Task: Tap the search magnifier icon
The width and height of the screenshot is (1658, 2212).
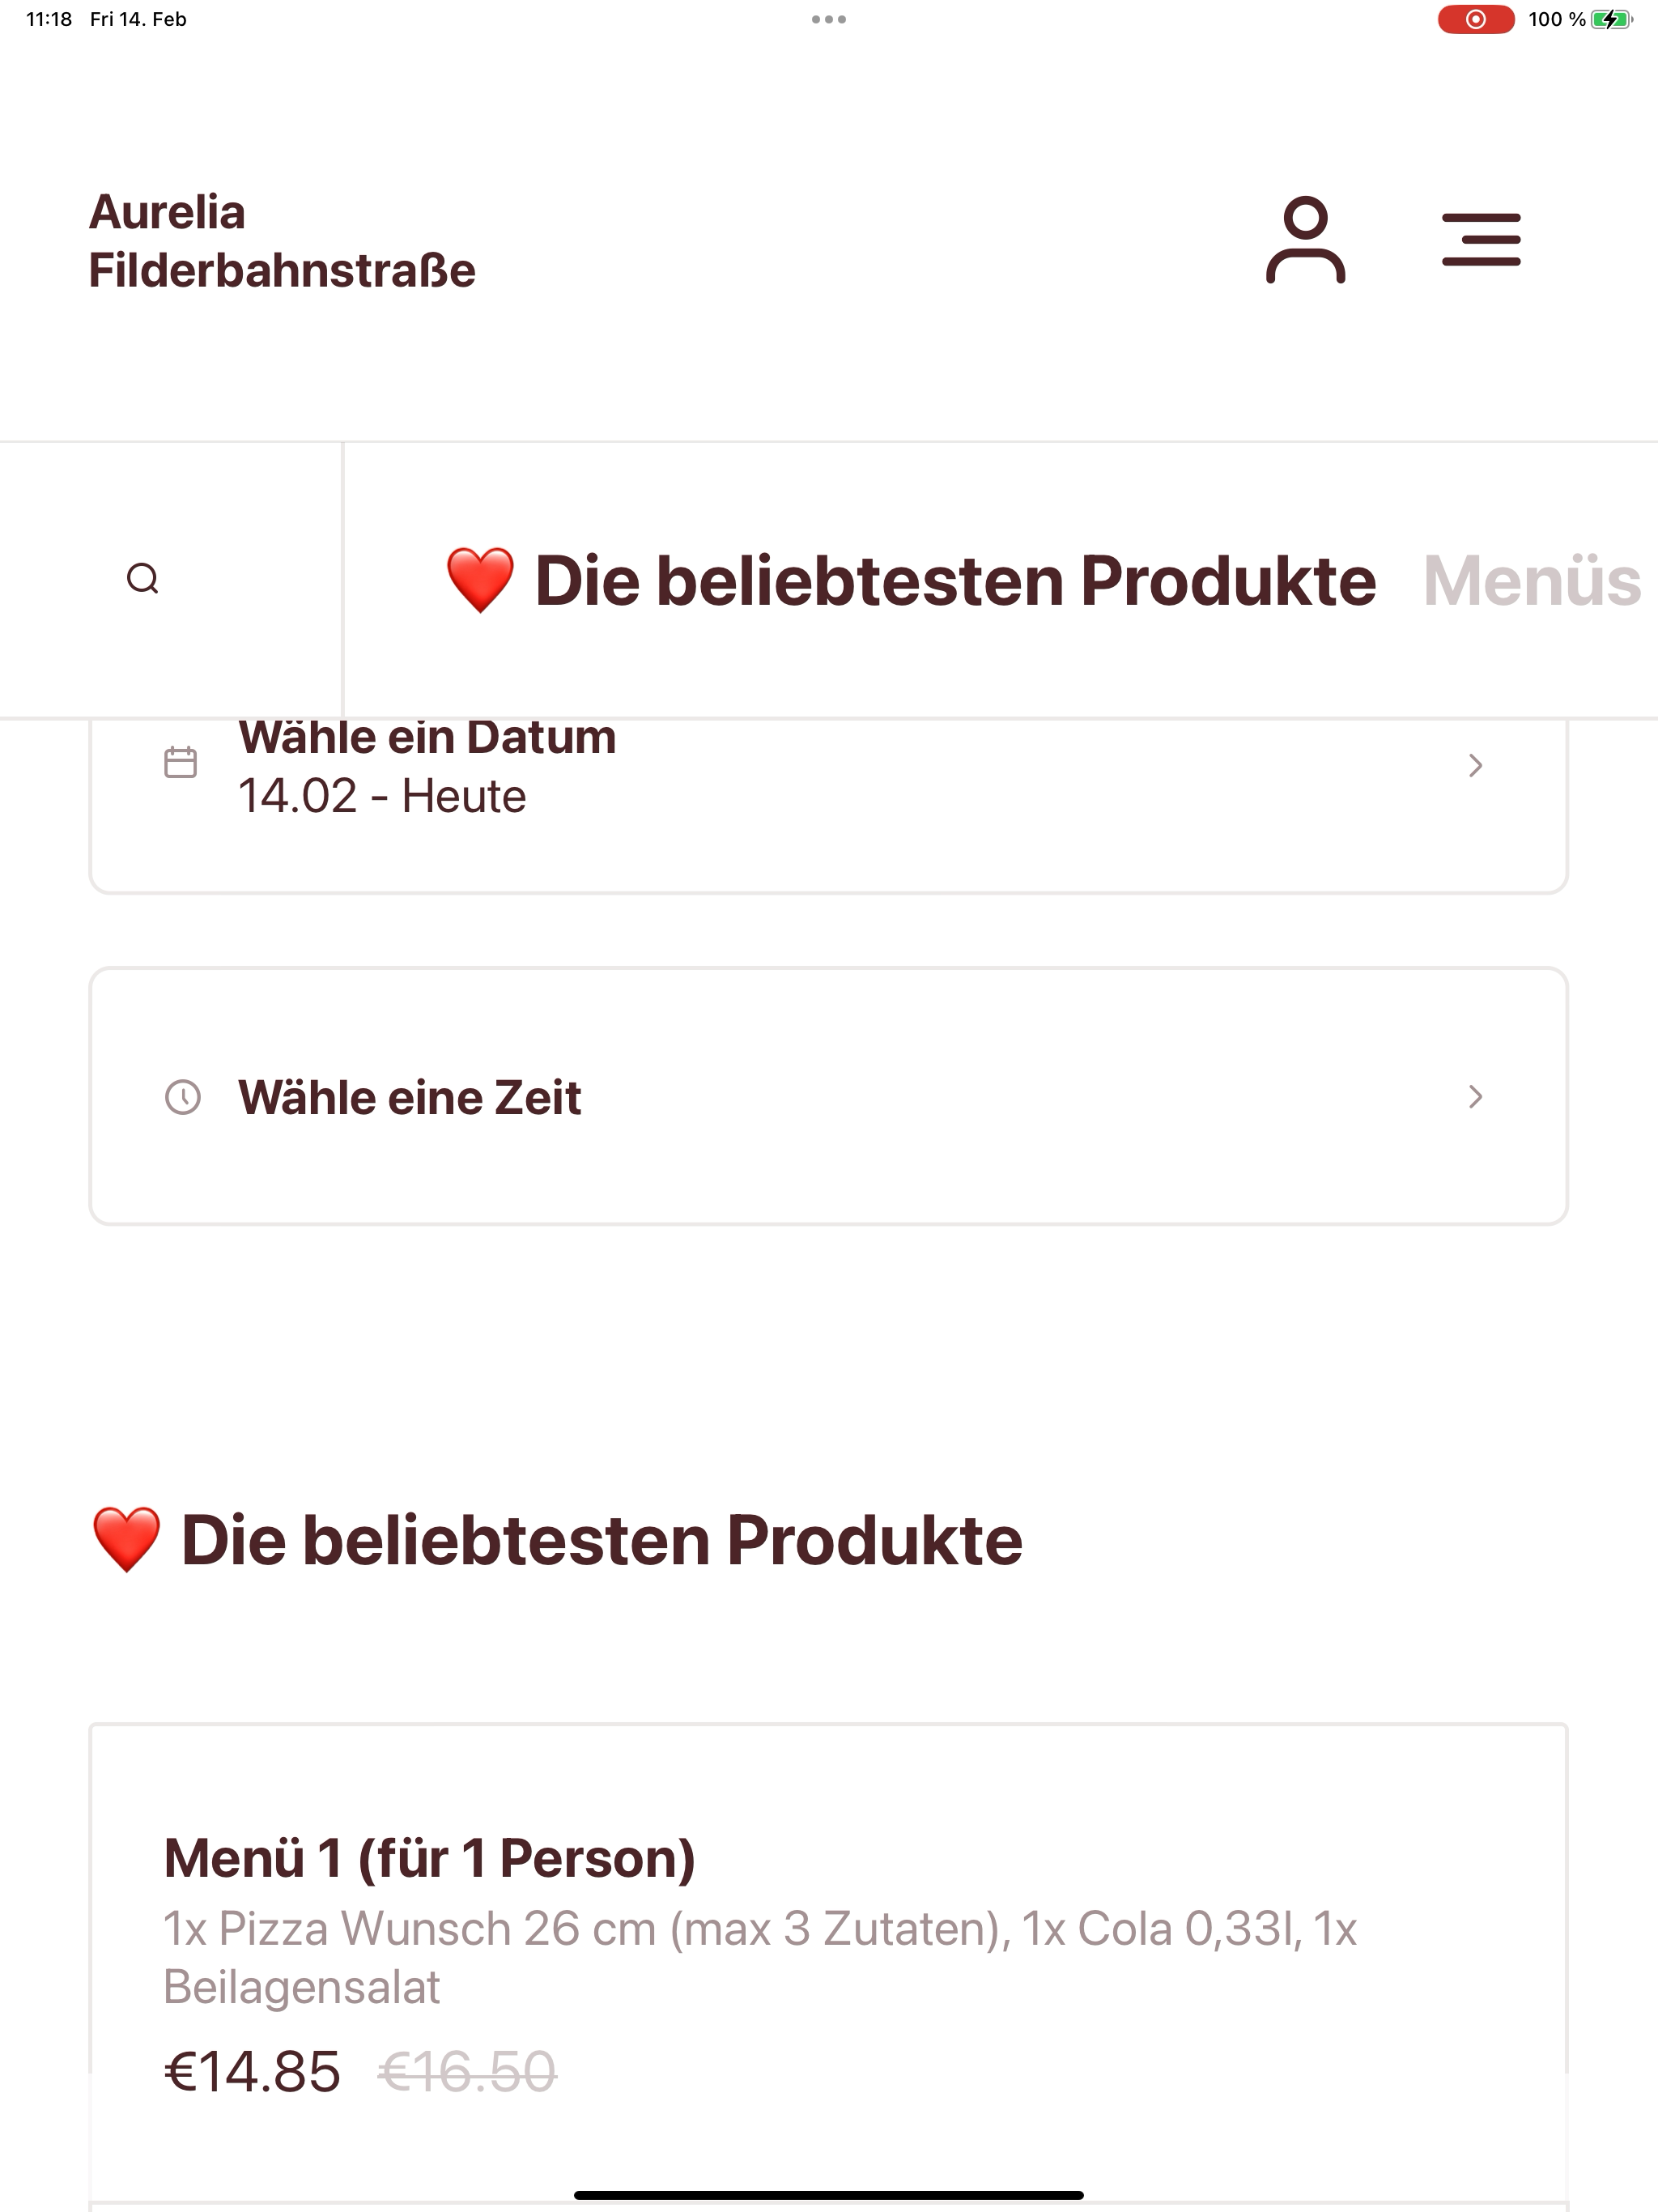Action: tap(143, 579)
